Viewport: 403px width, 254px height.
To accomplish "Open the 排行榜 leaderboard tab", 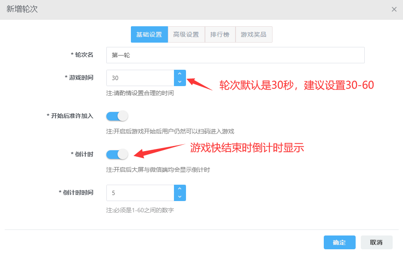I will tap(220, 34).
